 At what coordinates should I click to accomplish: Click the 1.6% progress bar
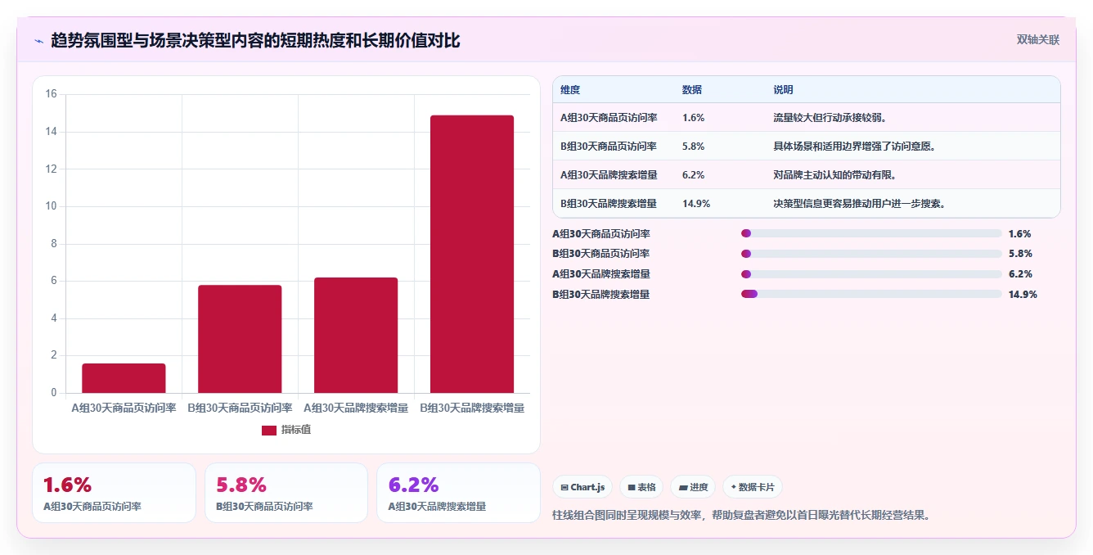tap(871, 233)
